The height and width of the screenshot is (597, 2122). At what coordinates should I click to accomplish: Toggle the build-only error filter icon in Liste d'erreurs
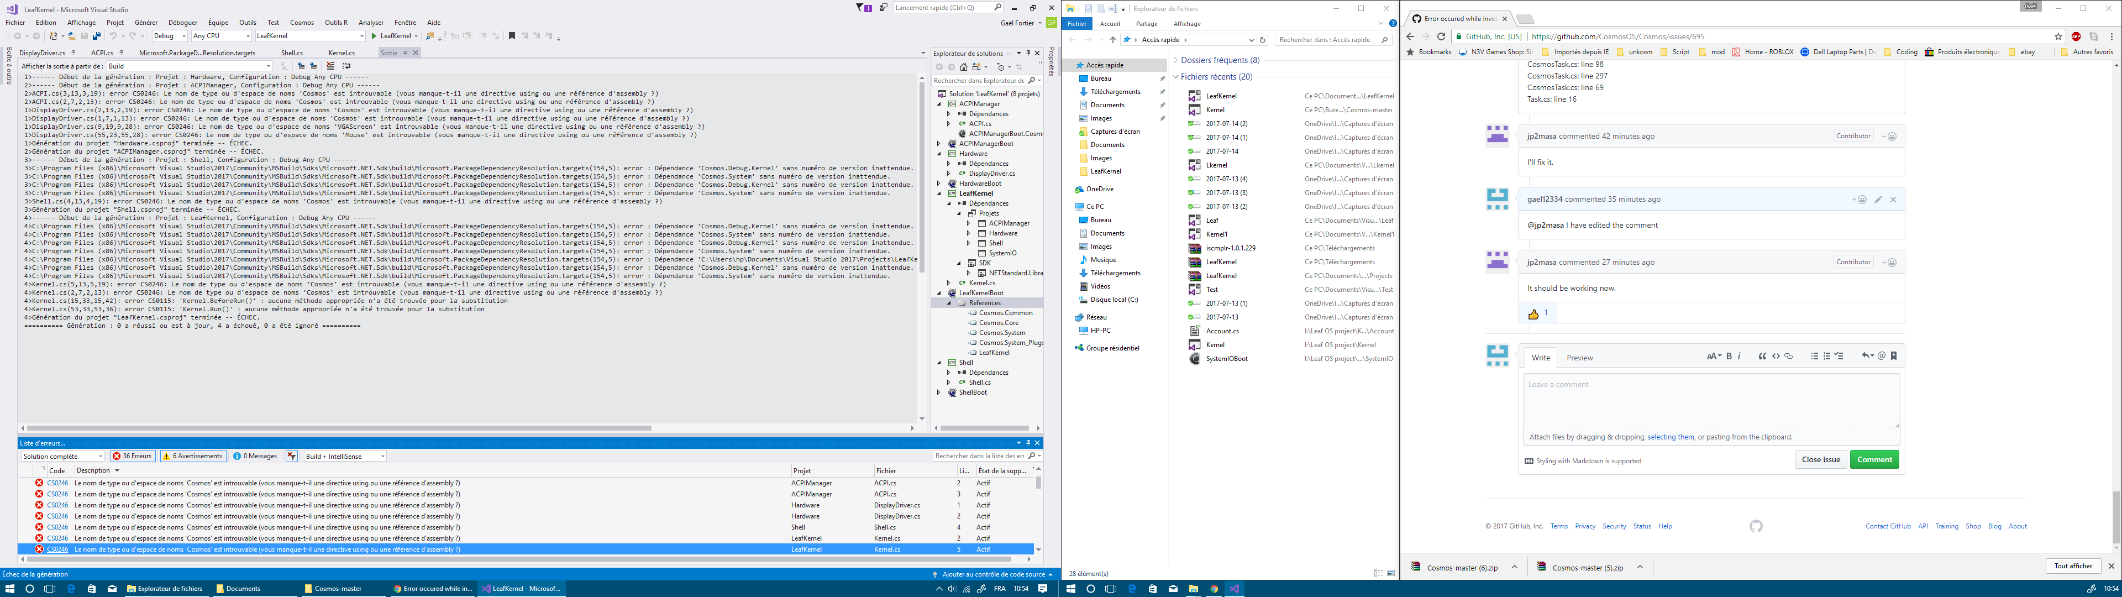point(292,456)
